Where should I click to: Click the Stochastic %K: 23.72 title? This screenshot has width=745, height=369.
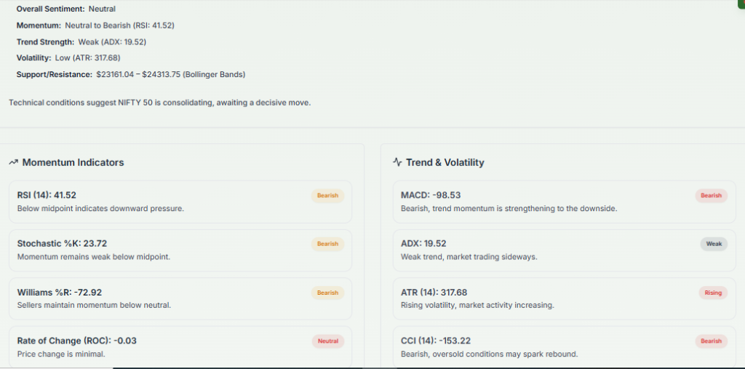click(63, 244)
